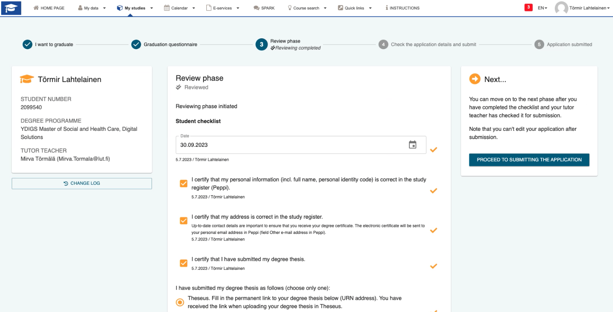613x312 pixels.
Task: Toggle the address is correct checkbox
Action: 184,221
